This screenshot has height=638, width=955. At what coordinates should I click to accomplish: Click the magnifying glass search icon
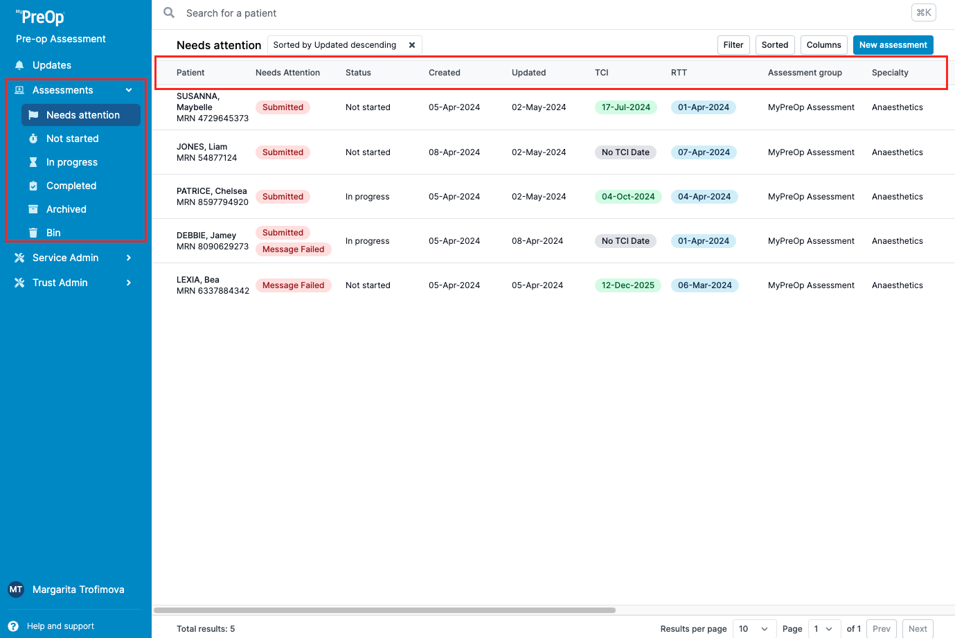(x=169, y=12)
